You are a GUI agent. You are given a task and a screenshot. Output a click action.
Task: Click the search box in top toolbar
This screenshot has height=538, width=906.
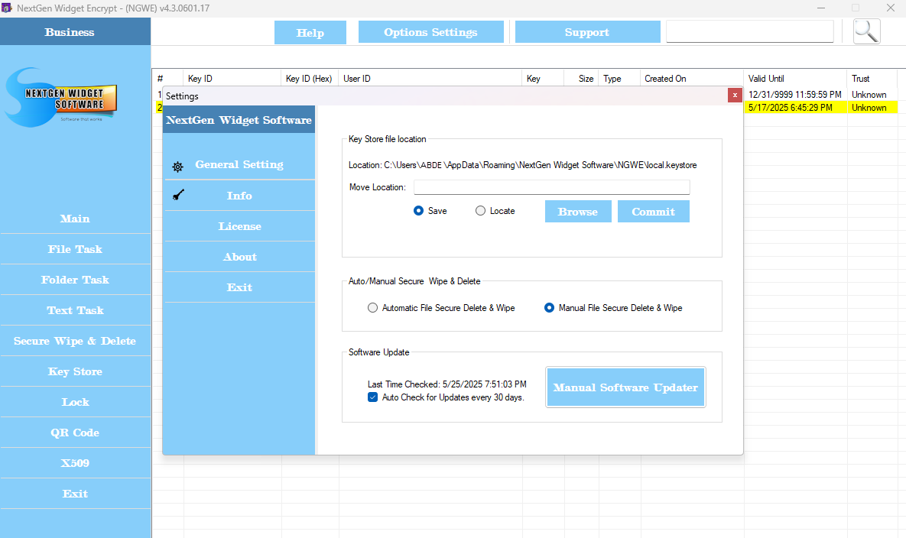pyautogui.click(x=749, y=31)
